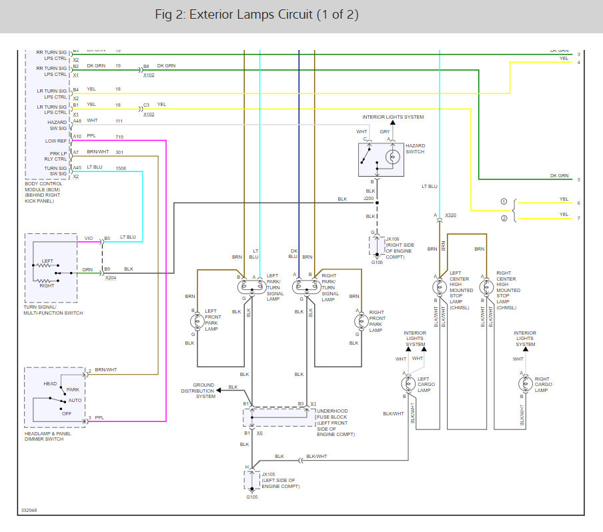Click the 'A45' pin label on BCM
The height and width of the screenshot is (532, 603).
(x=77, y=167)
